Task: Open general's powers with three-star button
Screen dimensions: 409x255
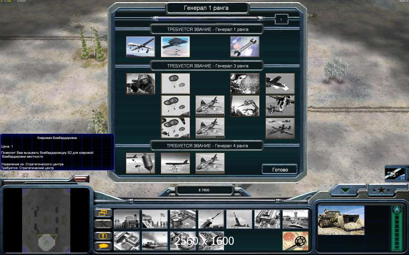Action: tap(381, 190)
